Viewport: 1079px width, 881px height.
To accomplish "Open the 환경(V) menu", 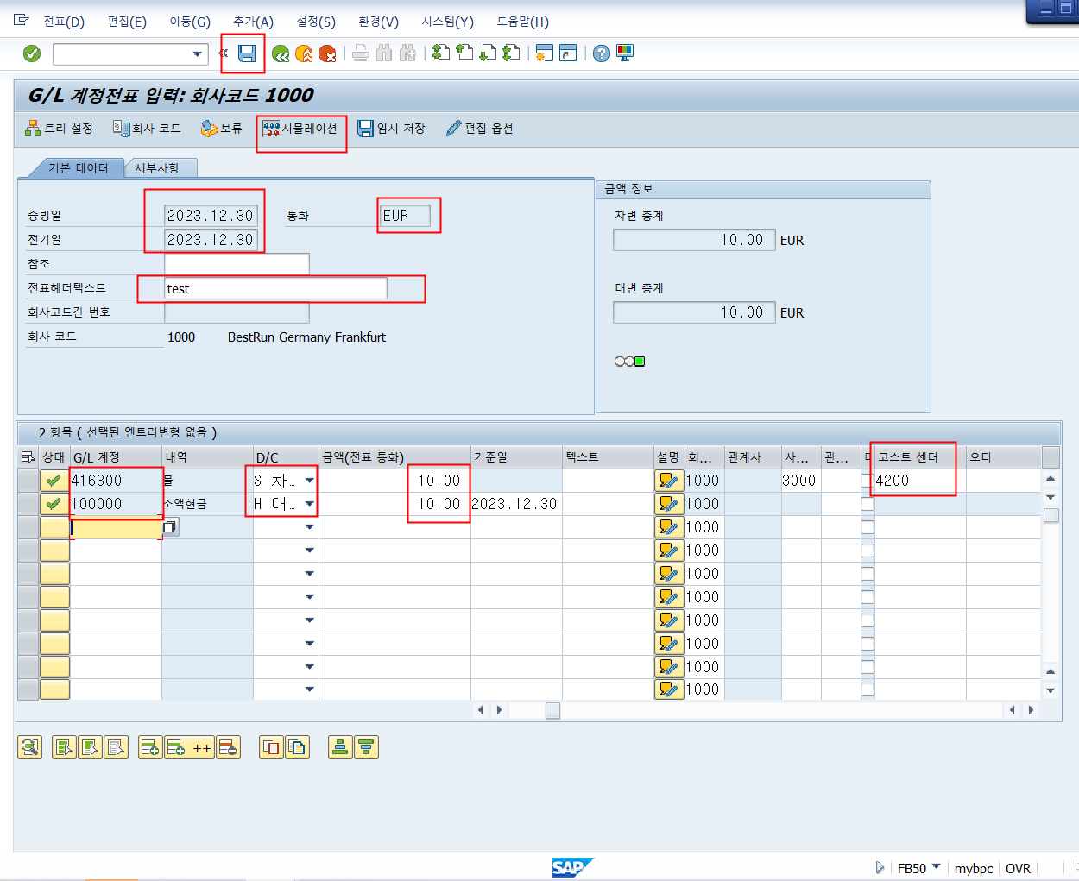I will [x=378, y=22].
